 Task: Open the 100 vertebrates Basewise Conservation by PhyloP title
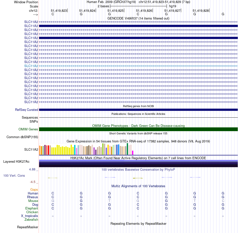[x=138, y=169]
